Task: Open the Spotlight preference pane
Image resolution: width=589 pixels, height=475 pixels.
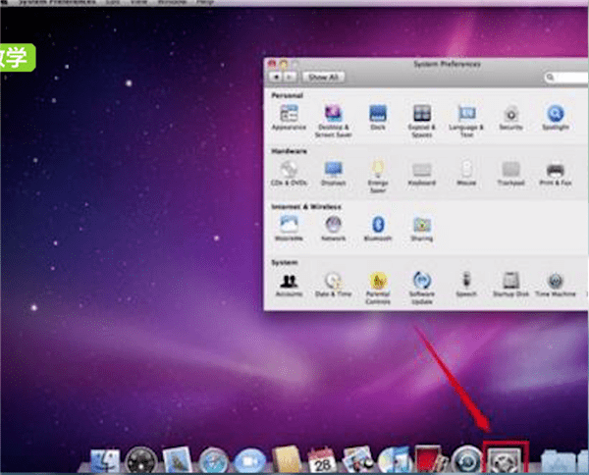Action: click(x=556, y=117)
